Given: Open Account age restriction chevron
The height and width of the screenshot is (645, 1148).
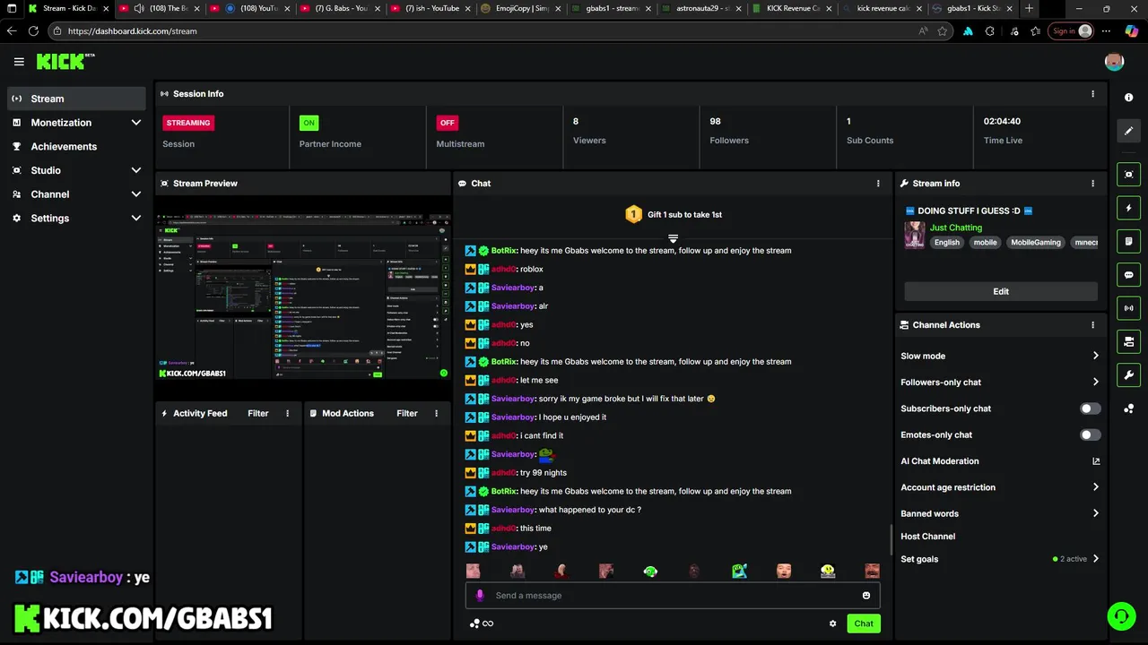Looking at the screenshot, I should [x=1095, y=488].
